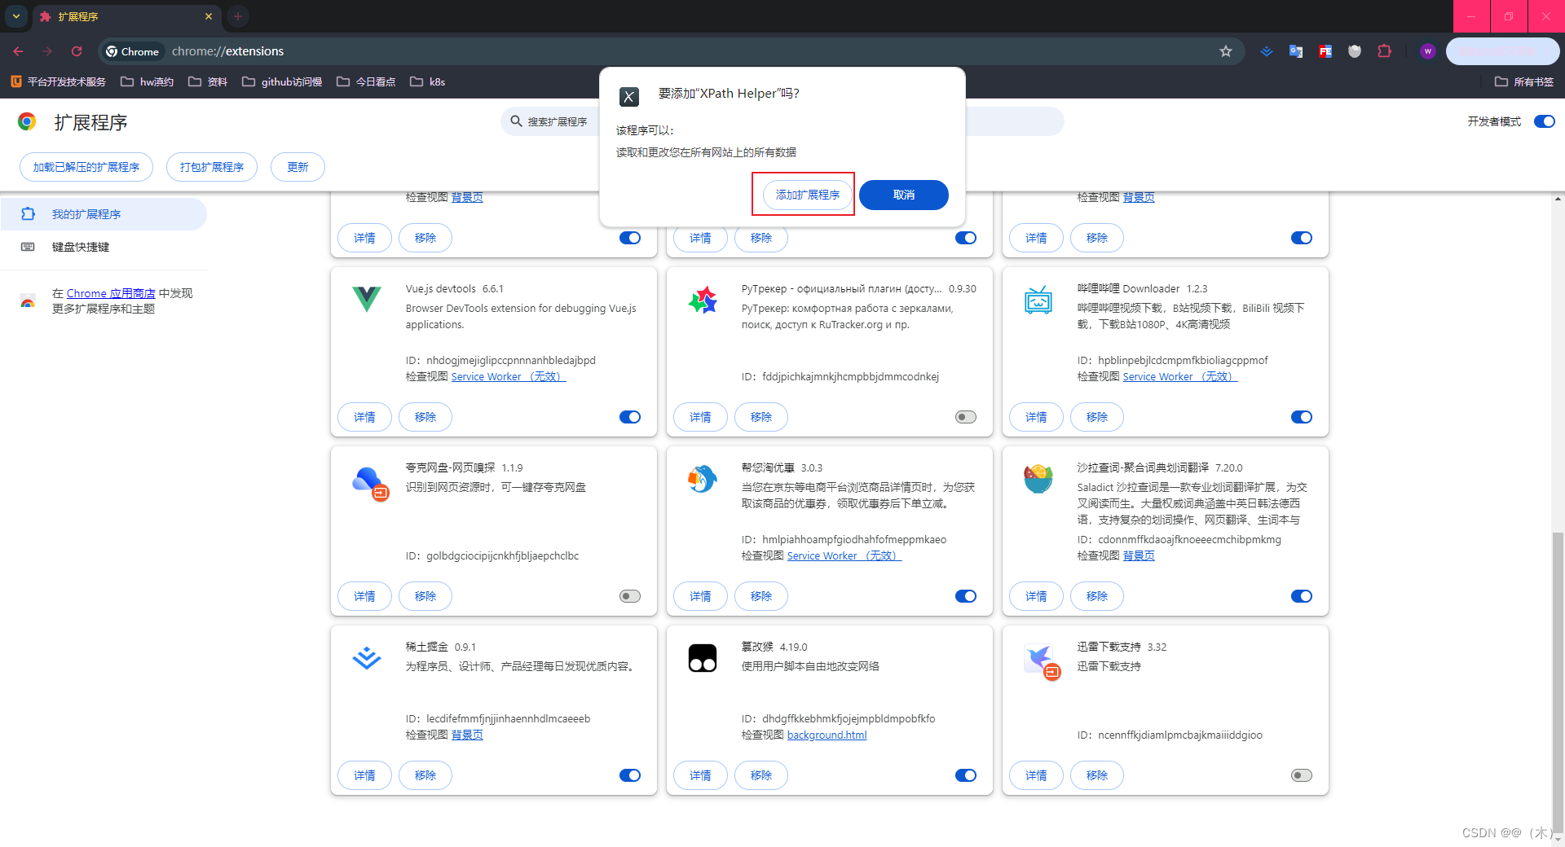Image resolution: width=1565 pixels, height=847 pixels.
Task: Enable 夸克网盘-网页嗅探 extension
Action: tap(630, 596)
